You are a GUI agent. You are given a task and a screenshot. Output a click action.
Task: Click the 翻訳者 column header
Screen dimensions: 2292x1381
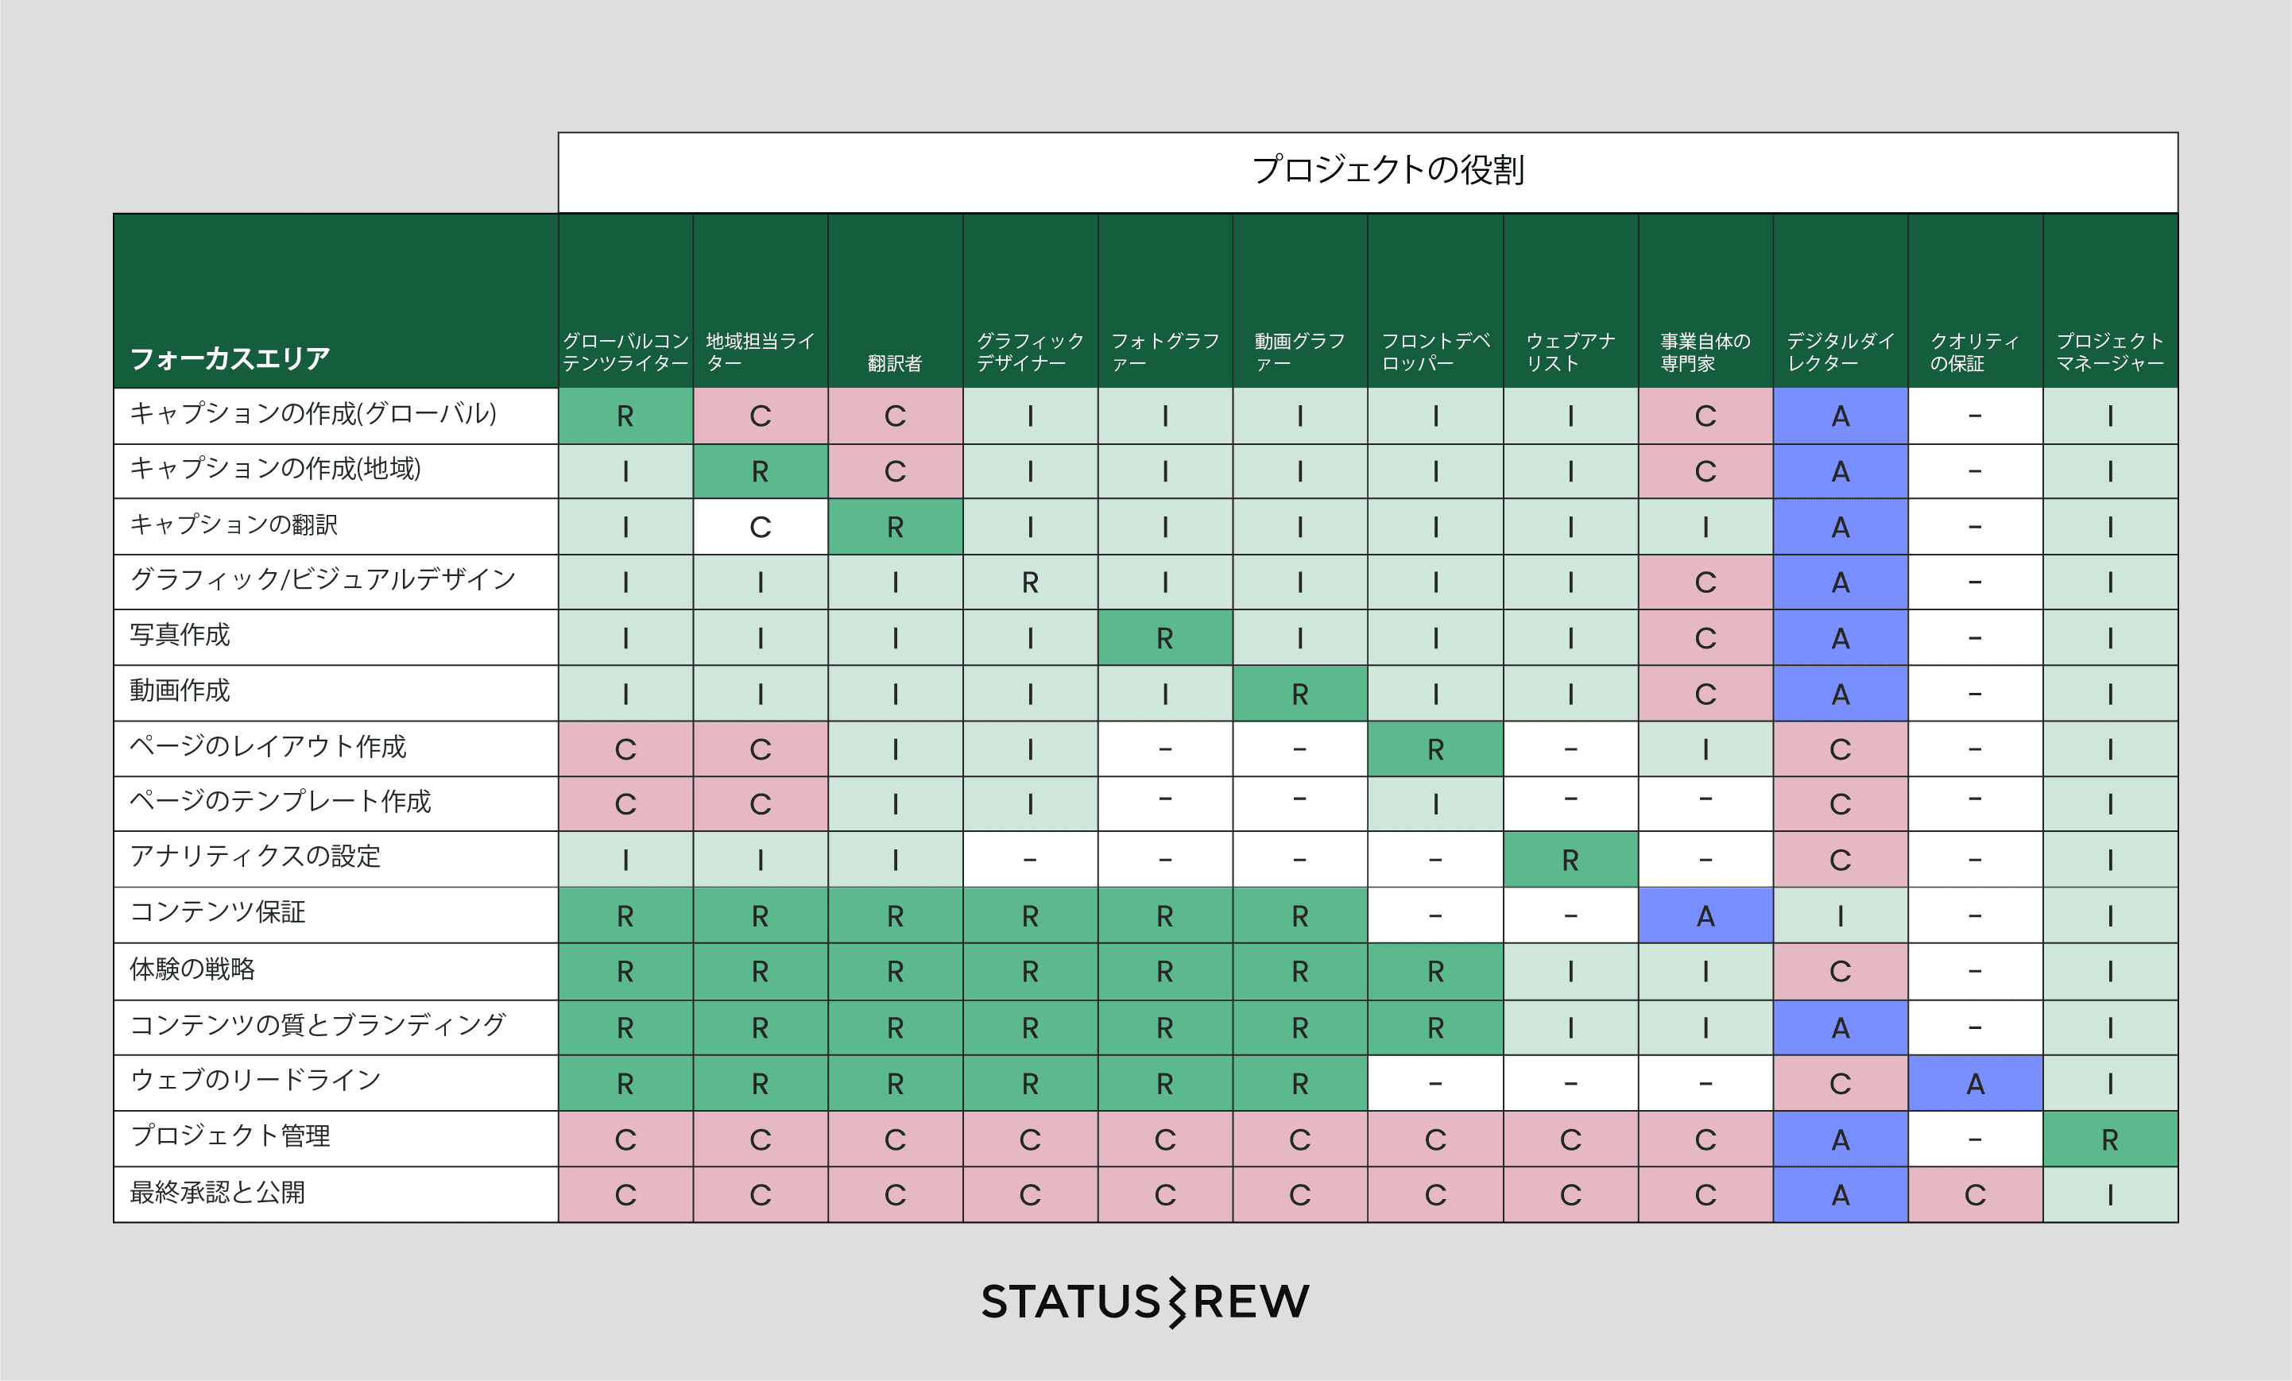click(894, 362)
